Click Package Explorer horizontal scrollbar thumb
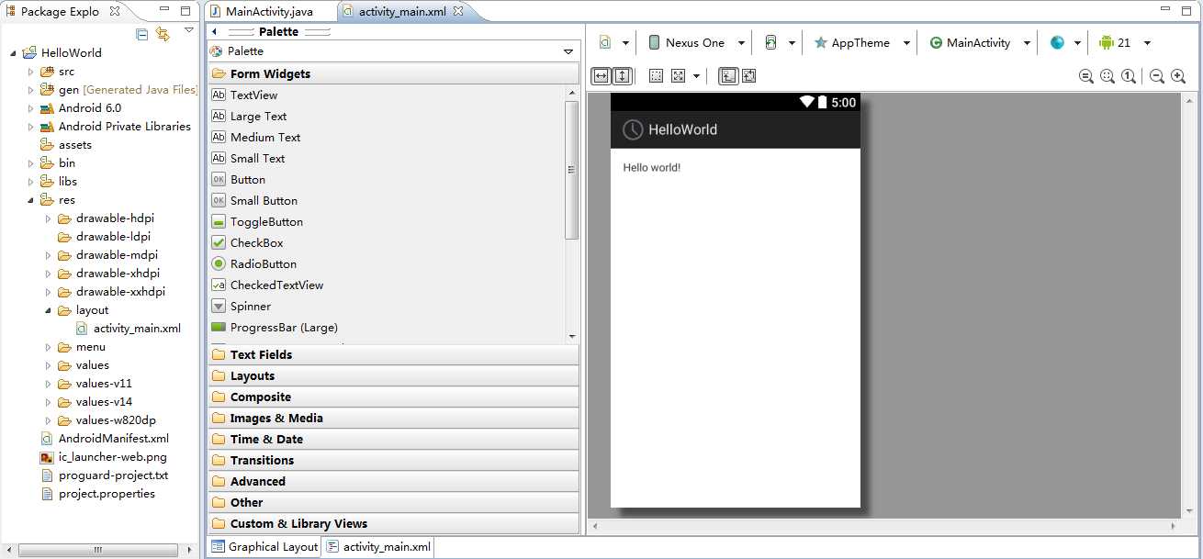 click(97, 550)
